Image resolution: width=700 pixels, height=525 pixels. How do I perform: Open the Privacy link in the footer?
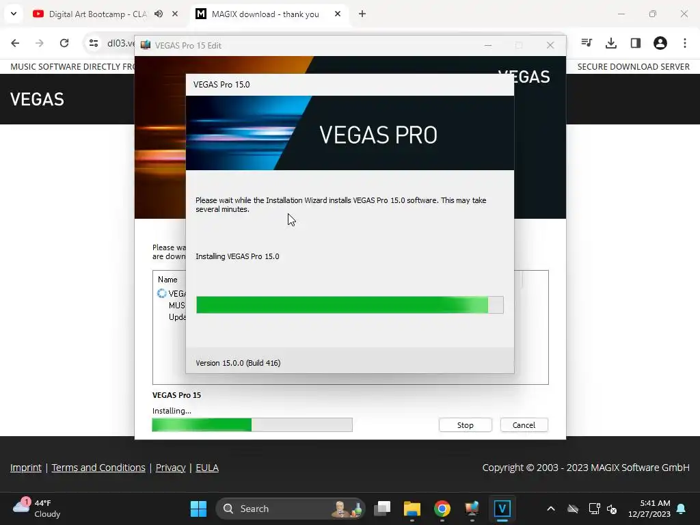click(170, 468)
